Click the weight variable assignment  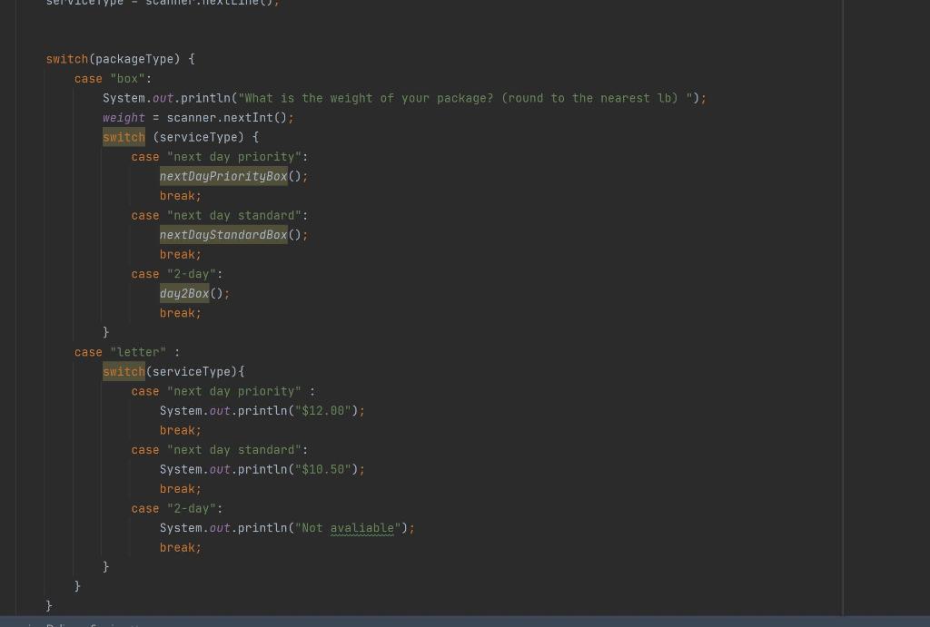[124, 117]
